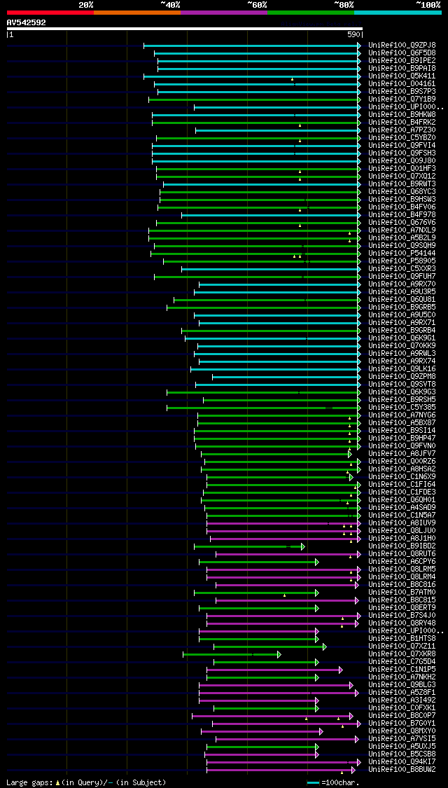
Task: Open hit UniRef100_Q9ZPJ8
Action: [402, 46]
